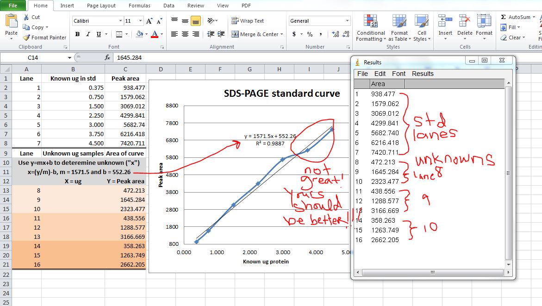Viewport: 542px width, 306px height.
Task: Toggle Italic formatting
Action: [88, 34]
